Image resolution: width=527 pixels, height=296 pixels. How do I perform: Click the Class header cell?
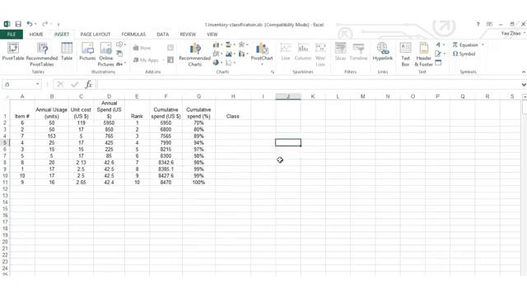[x=232, y=109]
